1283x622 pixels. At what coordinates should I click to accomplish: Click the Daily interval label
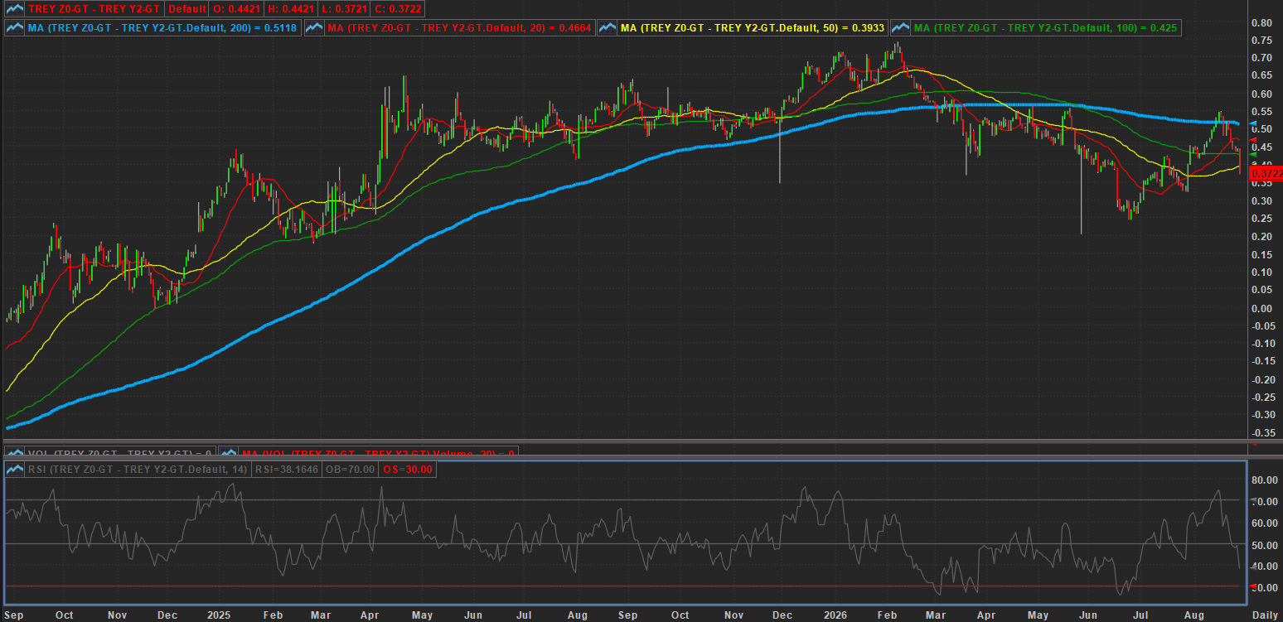(1265, 615)
